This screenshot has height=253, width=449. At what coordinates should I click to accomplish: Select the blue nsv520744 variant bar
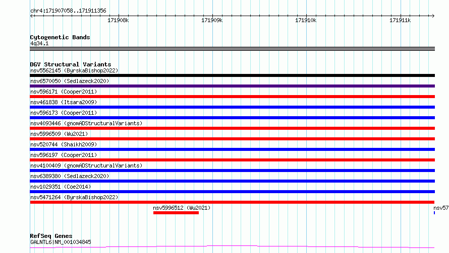(x=232, y=149)
